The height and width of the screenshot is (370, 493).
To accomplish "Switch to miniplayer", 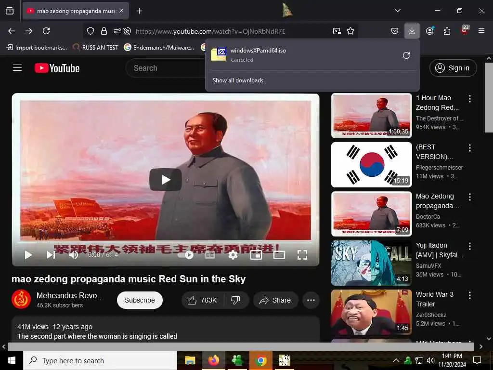I will pyautogui.click(x=256, y=255).
